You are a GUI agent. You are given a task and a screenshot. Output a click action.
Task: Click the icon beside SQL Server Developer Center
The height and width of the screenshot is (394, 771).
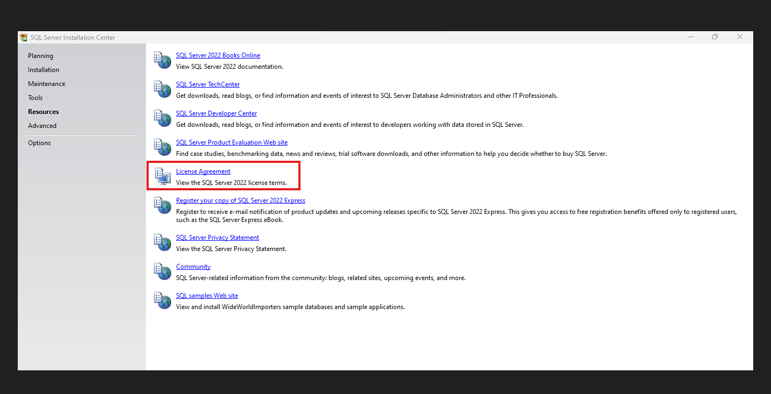pyautogui.click(x=162, y=118)
